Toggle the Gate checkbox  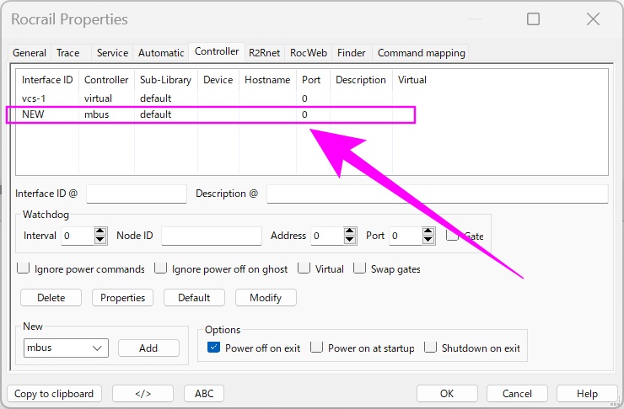point(452,235)
